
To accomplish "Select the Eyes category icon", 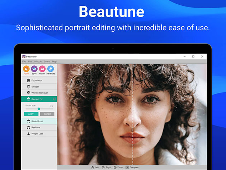I will point(34,69).
